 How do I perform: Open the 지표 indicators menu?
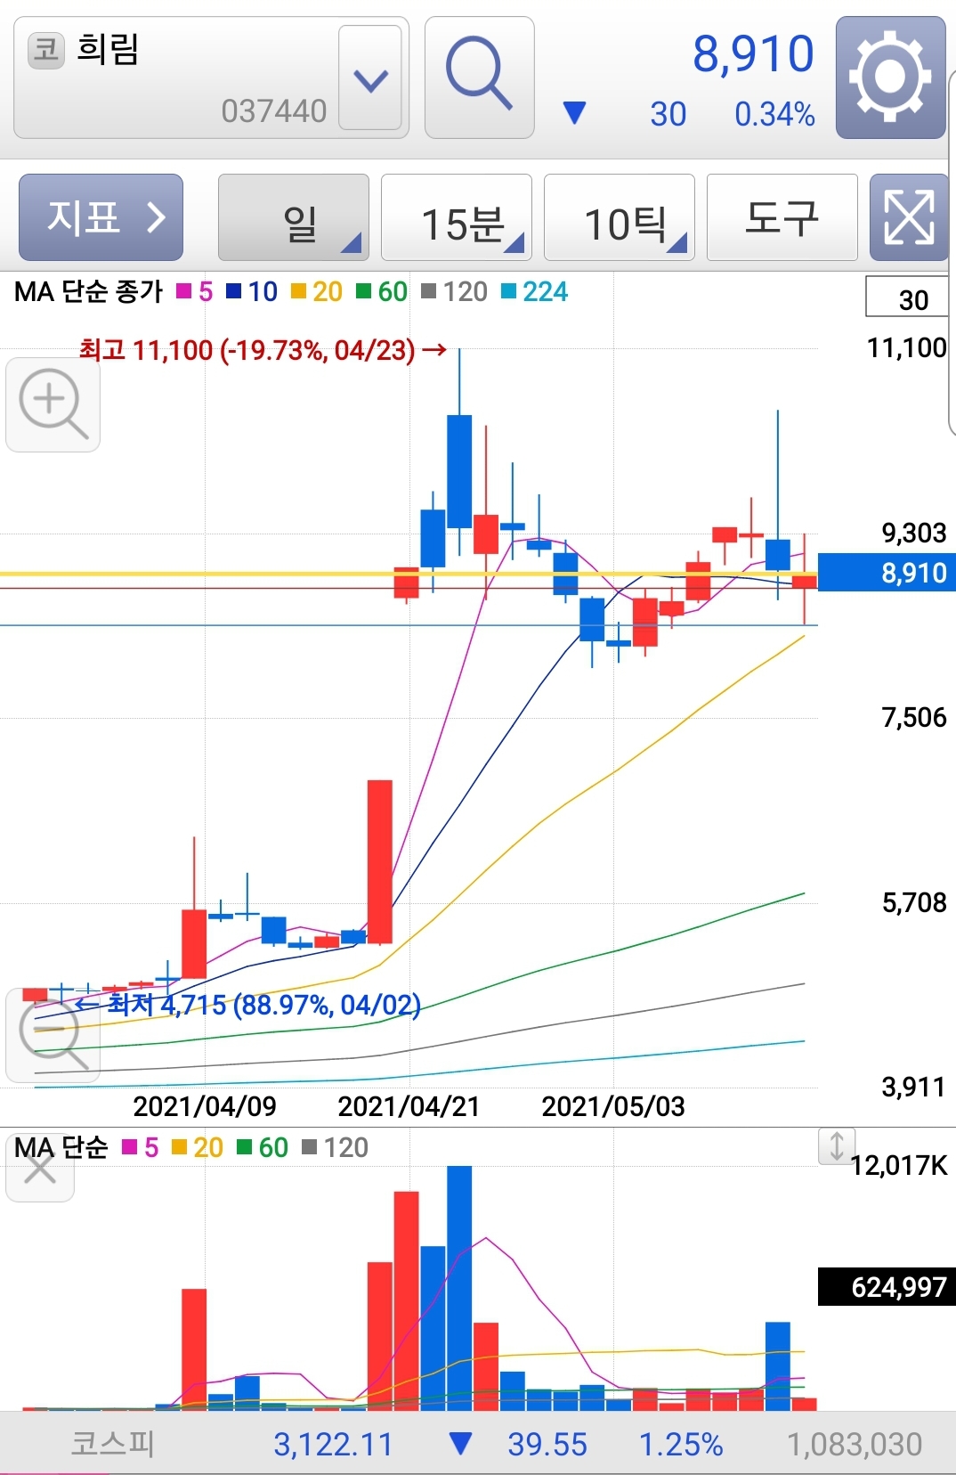tap(101, 217)
